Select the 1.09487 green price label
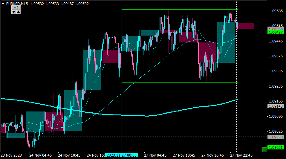 (276, 33)
